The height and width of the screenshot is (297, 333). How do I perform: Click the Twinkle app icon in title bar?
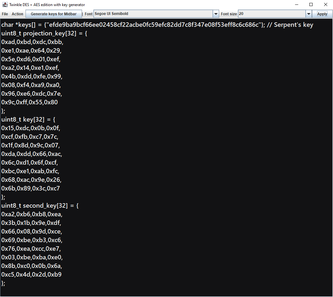point(5,4)
